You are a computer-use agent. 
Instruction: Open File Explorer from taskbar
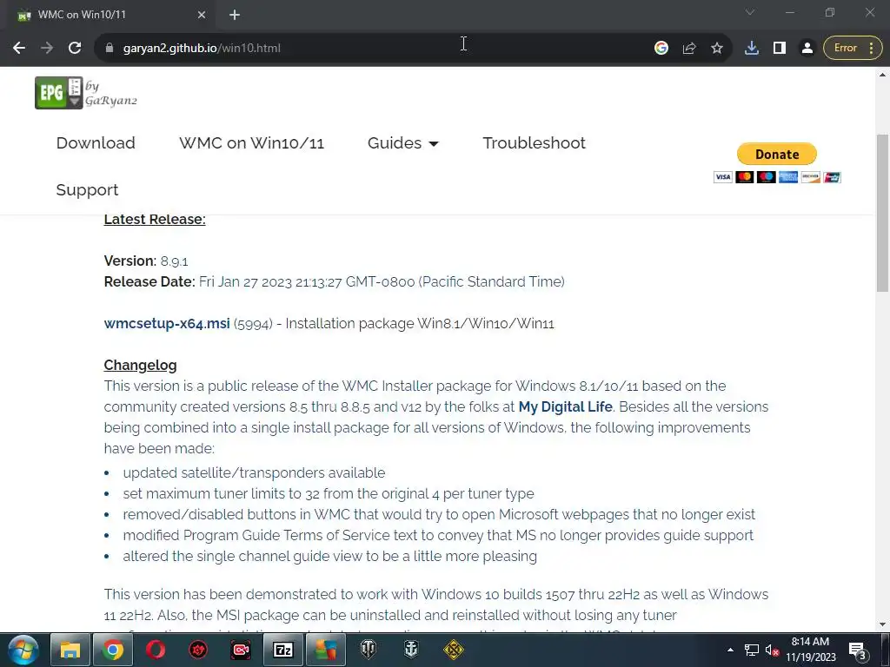70,650
